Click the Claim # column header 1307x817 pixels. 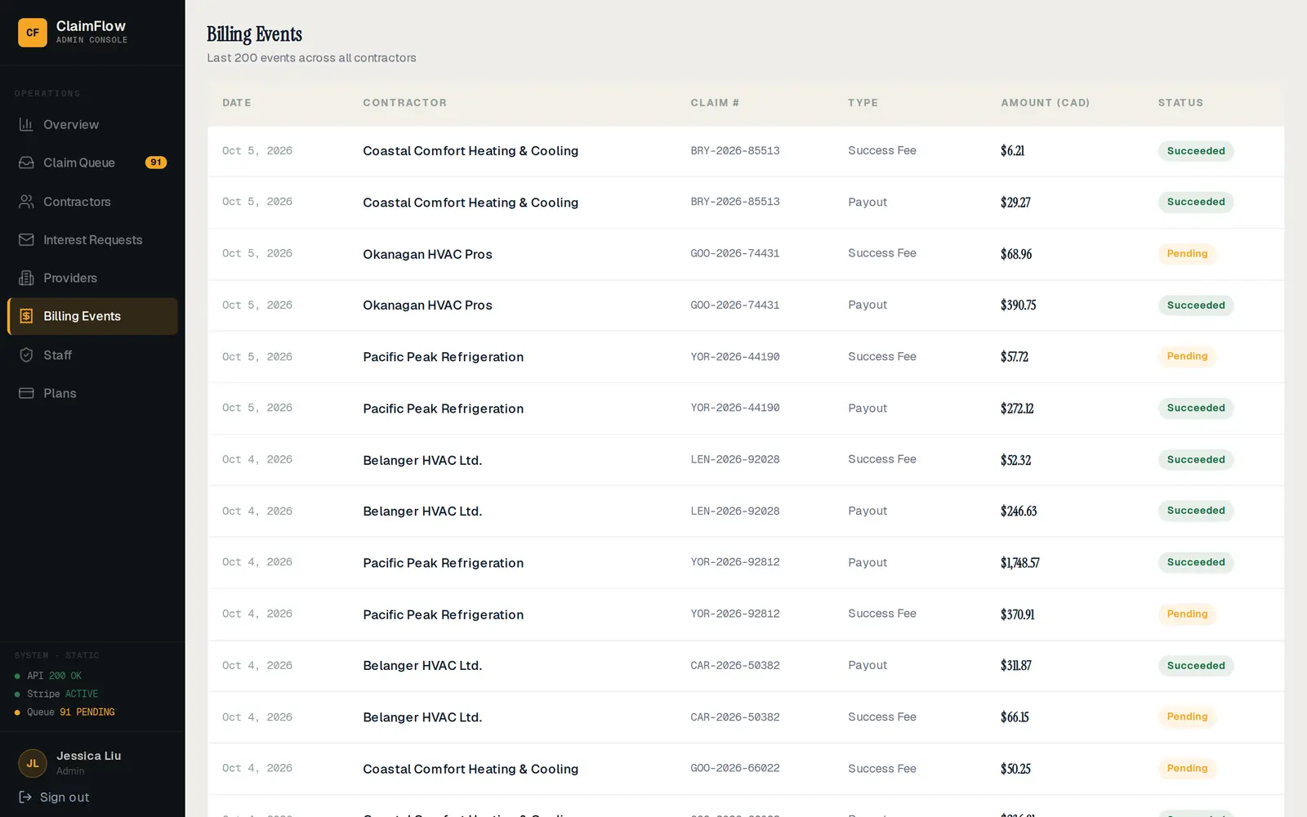pos(715,103)
